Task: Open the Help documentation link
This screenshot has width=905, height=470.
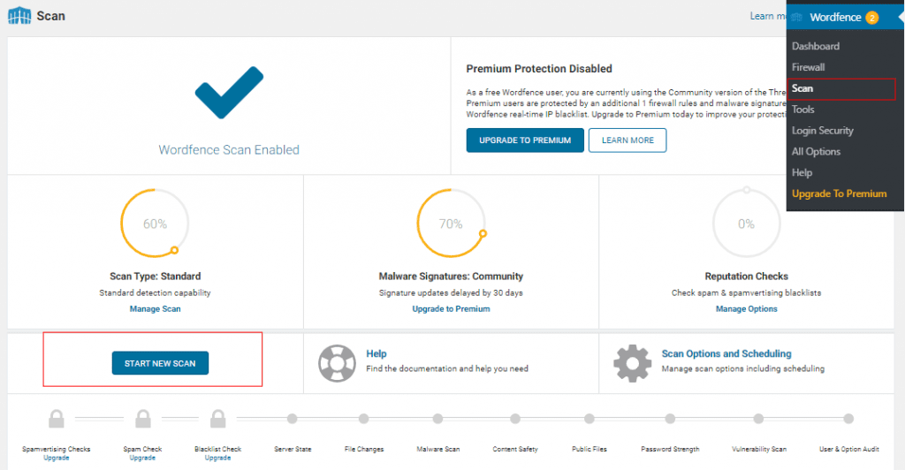Action: point(376,353)
